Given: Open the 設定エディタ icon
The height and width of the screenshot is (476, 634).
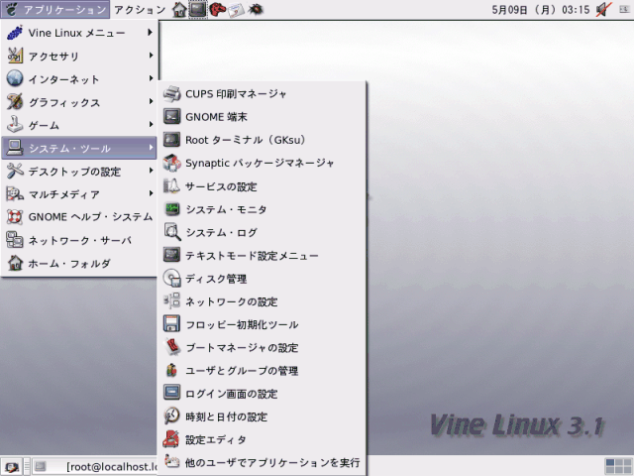Looking at the screenshot, I should pos(171,439).
